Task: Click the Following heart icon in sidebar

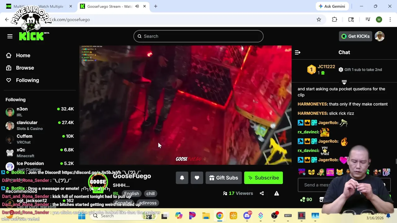Action: click(x=9, y=80)
